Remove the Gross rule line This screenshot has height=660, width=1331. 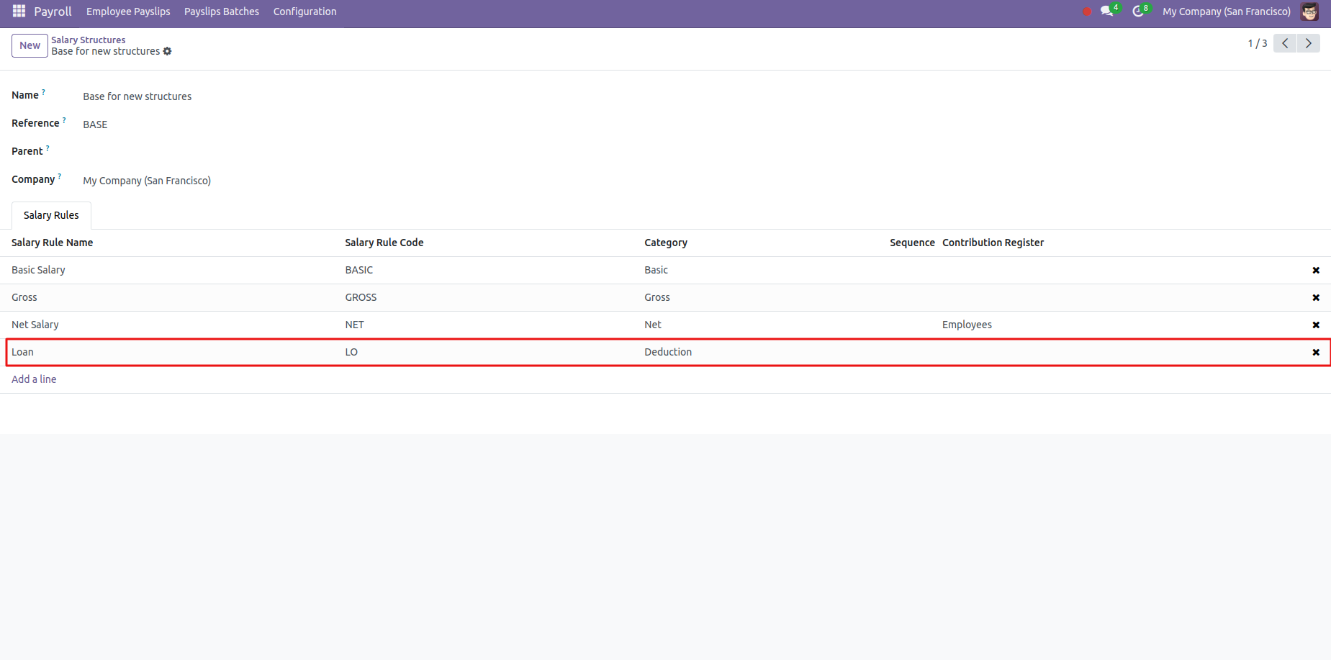pos(1315,298)
